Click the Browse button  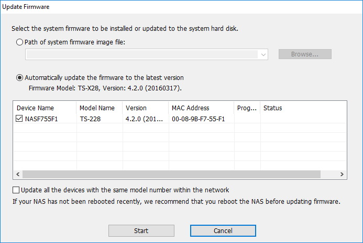pyautogui.click(x=305, y=54)
